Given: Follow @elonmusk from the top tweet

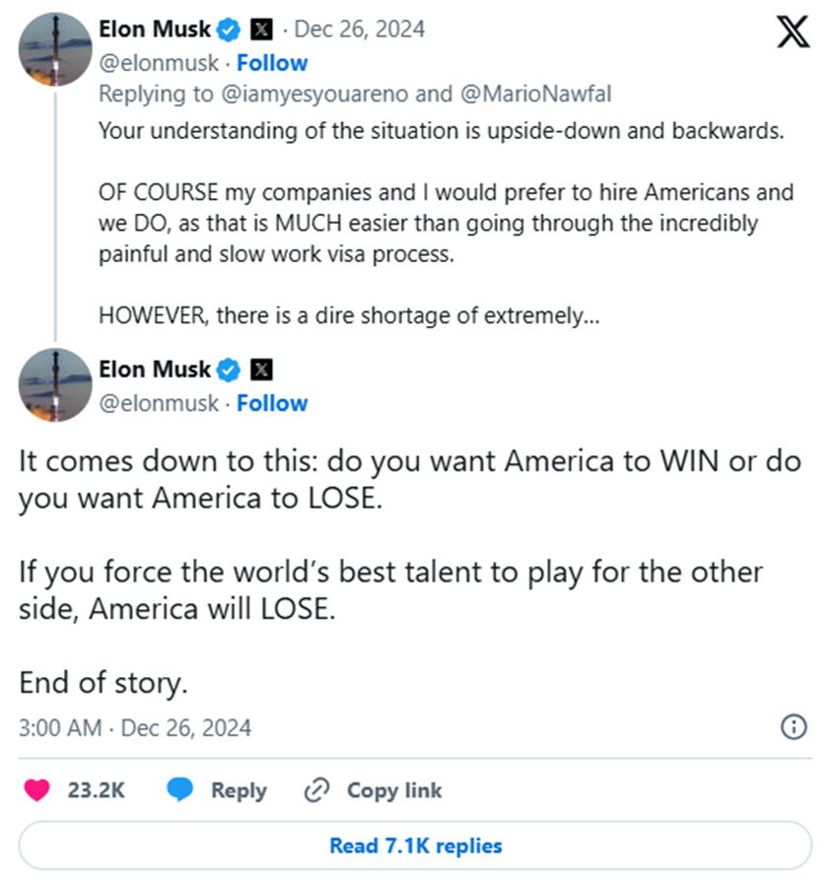Looking at the screenshot, I should pos(272,63).
